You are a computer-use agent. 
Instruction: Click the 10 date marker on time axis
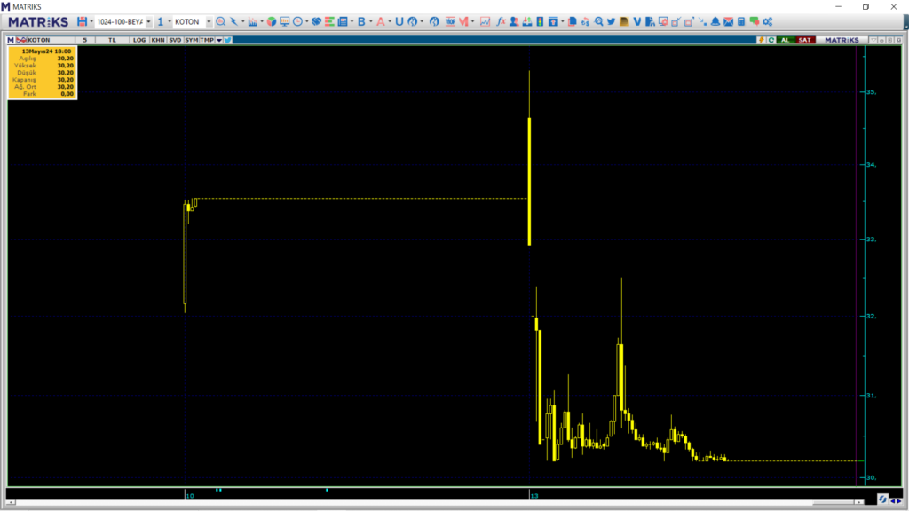pyautogui.click(x=190, y=496)
